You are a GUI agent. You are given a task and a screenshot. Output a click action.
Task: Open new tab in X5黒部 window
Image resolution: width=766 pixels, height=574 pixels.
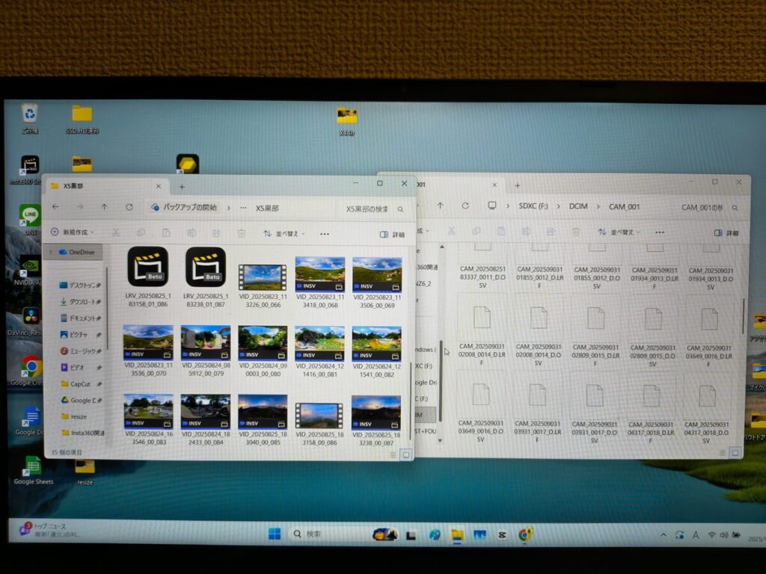click(x=181, y=187)
